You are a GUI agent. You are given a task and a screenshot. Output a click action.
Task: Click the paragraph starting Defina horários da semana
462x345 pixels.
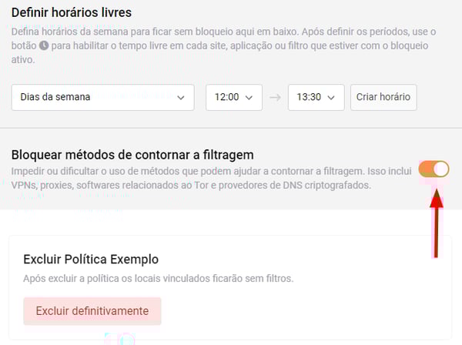pos(224,45)
